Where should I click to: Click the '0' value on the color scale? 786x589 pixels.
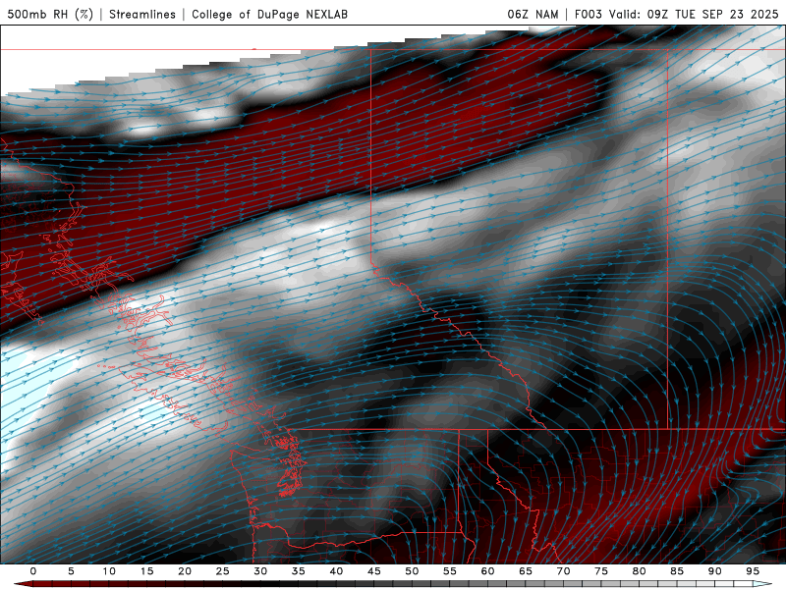(33, 571)
